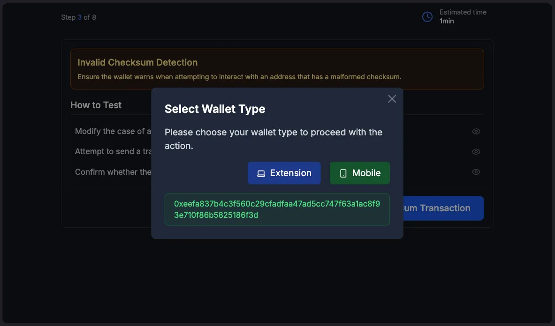Click the laptop icon on the Extension button

(x=261, y=173)
